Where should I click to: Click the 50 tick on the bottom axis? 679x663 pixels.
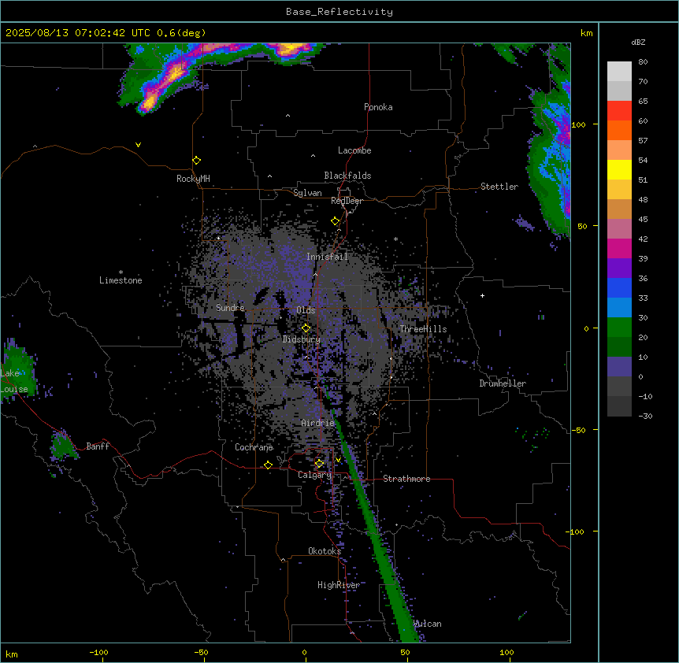(406, 653)
